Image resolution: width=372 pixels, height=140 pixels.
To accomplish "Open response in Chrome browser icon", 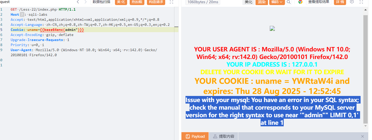I will [300, 2].
